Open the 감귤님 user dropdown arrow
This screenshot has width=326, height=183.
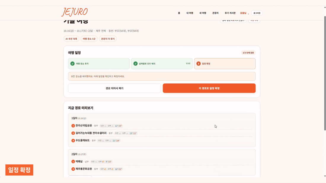[248, 14]
